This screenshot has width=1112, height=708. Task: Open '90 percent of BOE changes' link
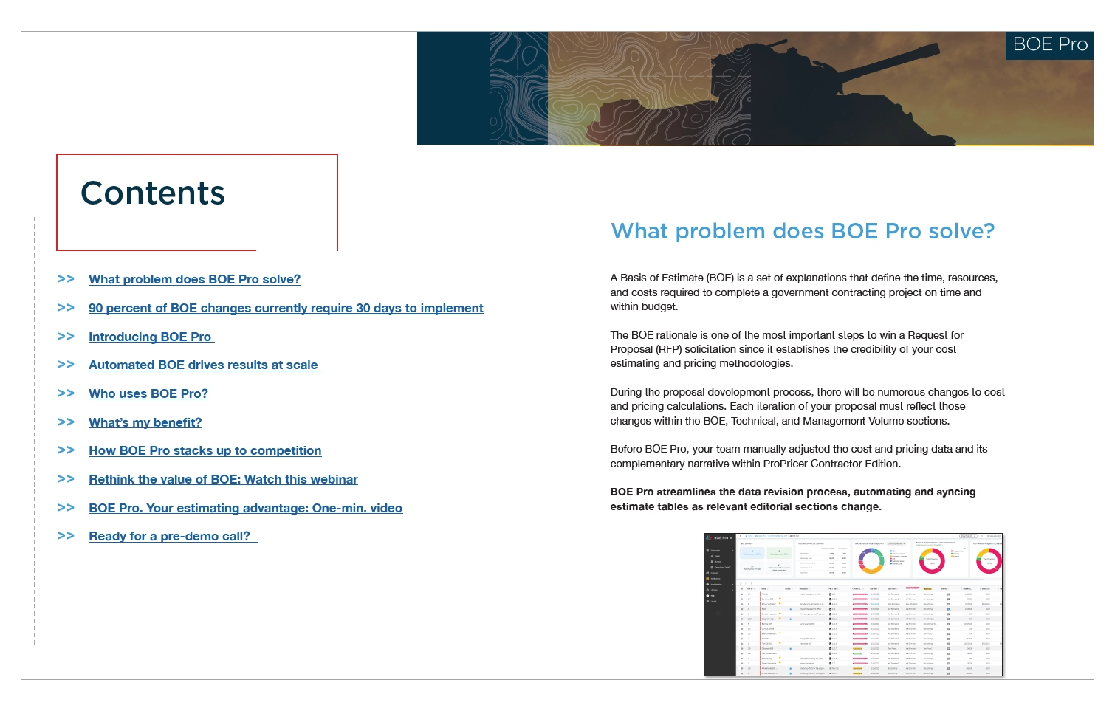click(286, 309)
